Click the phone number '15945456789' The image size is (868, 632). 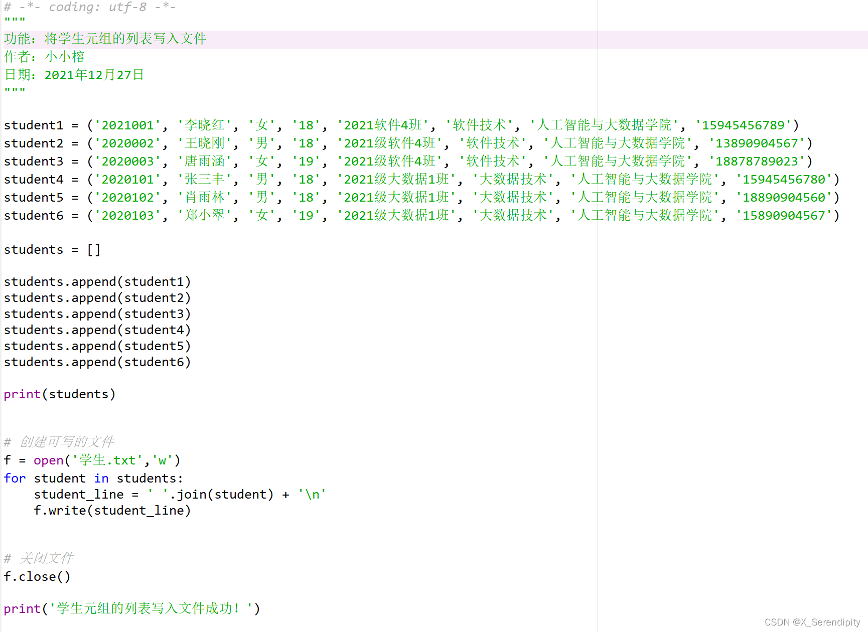[x=743, y=125]
